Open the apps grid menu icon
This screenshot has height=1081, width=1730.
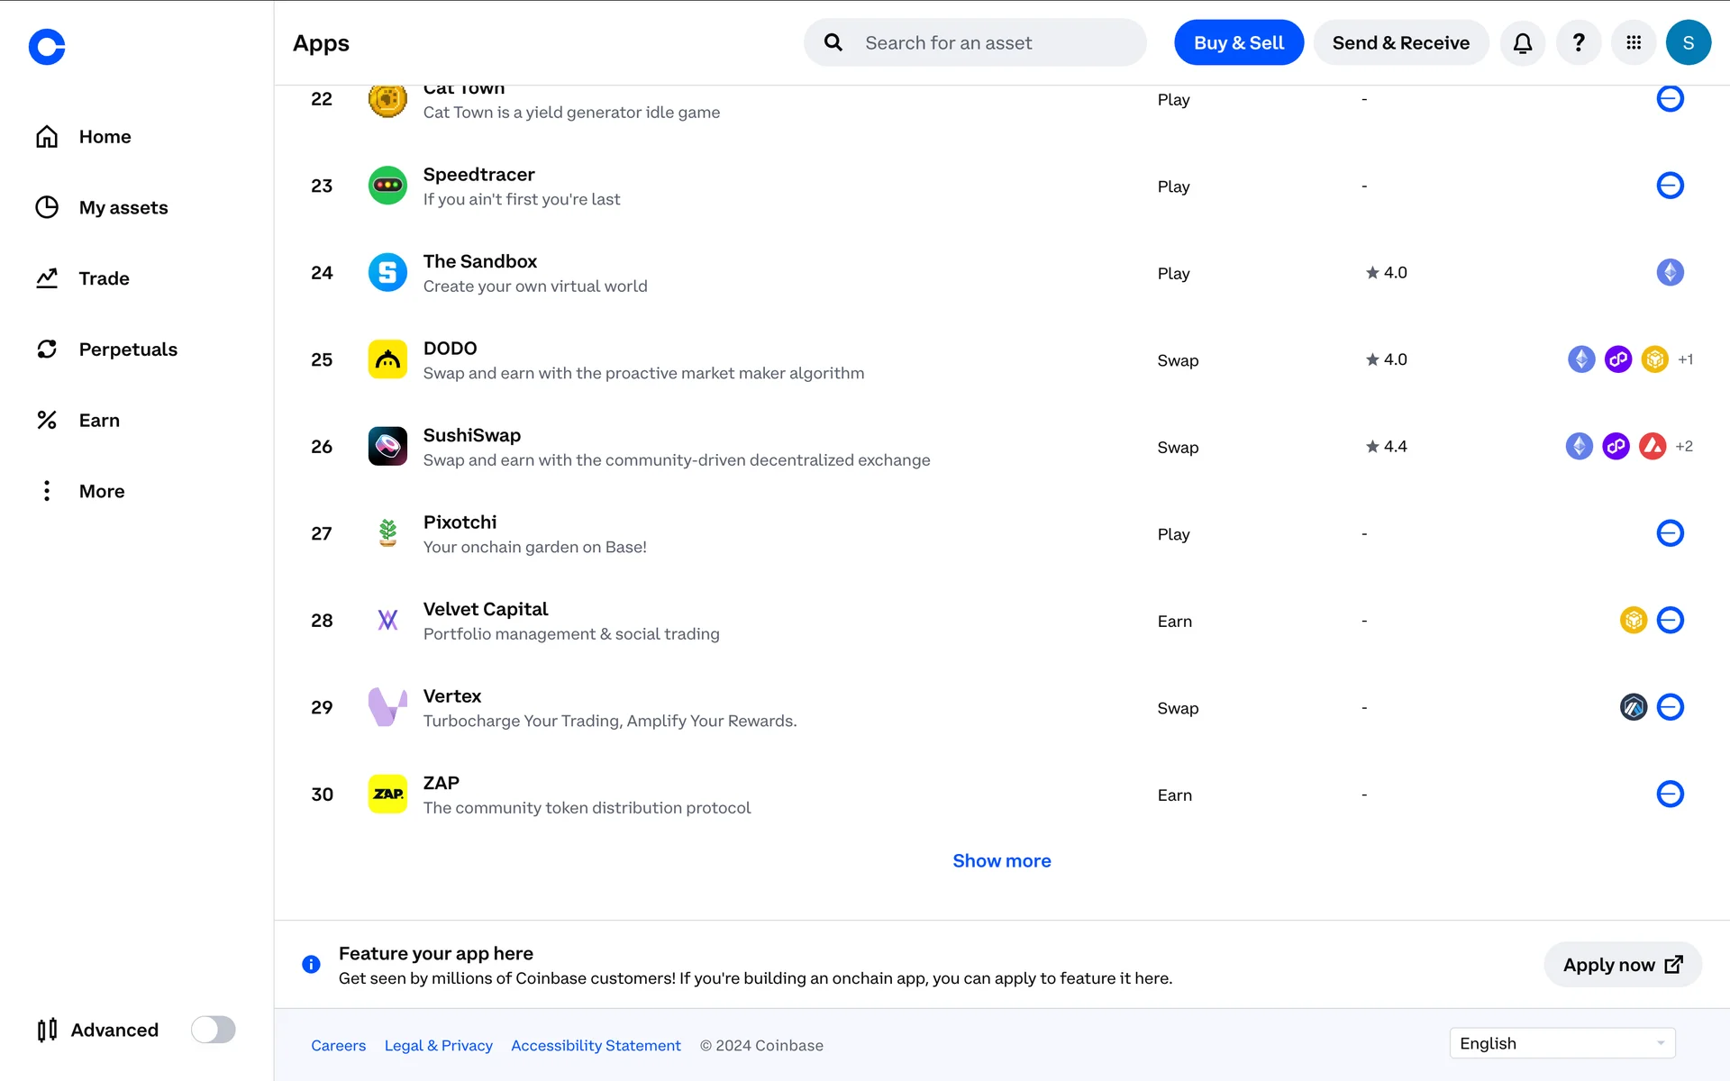pos(1633,42)
